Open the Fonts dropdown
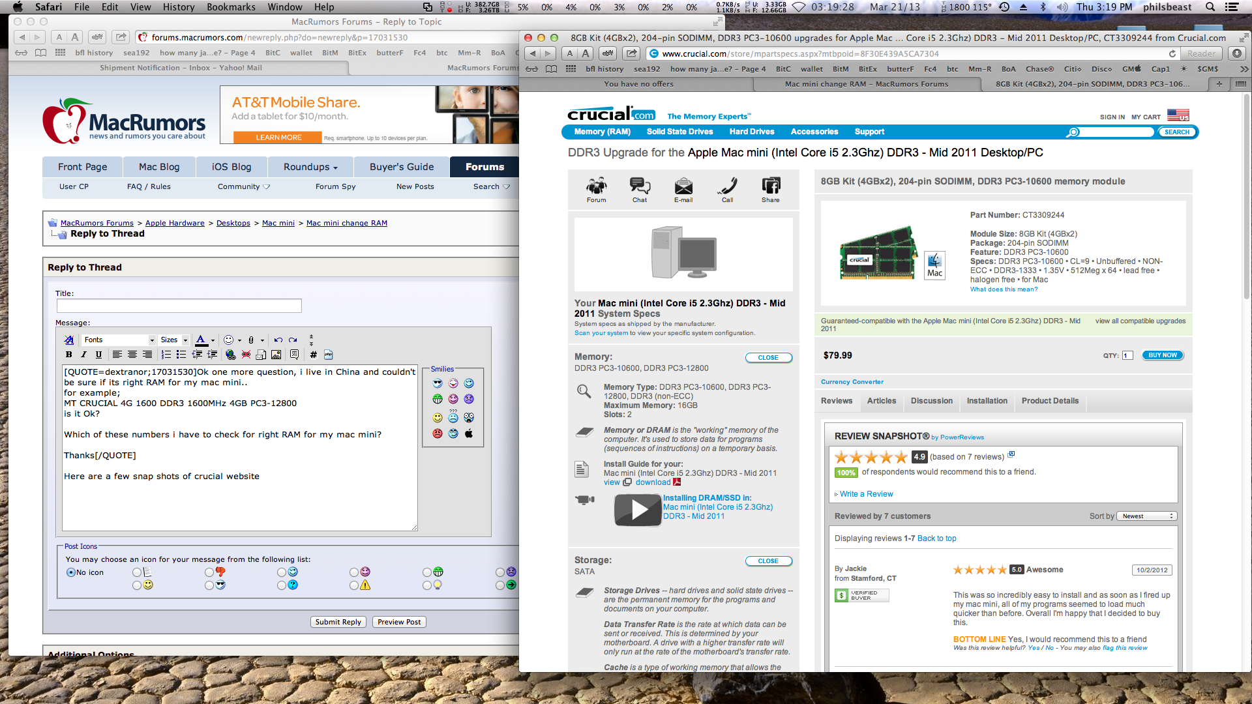The width and height of the screenshot is (1252, 704). pyautogui.click(x=119, y=340)
